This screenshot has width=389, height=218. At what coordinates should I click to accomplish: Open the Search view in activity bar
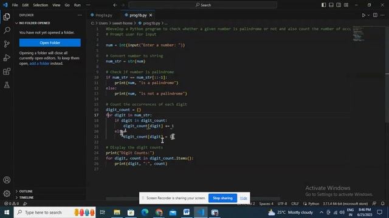(x=7, y=30)
